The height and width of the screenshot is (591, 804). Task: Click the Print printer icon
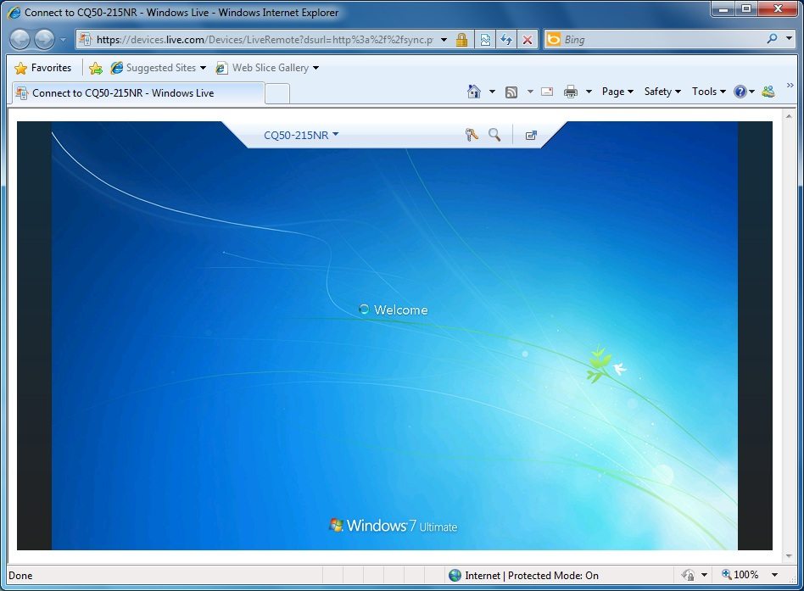(571, 92)
